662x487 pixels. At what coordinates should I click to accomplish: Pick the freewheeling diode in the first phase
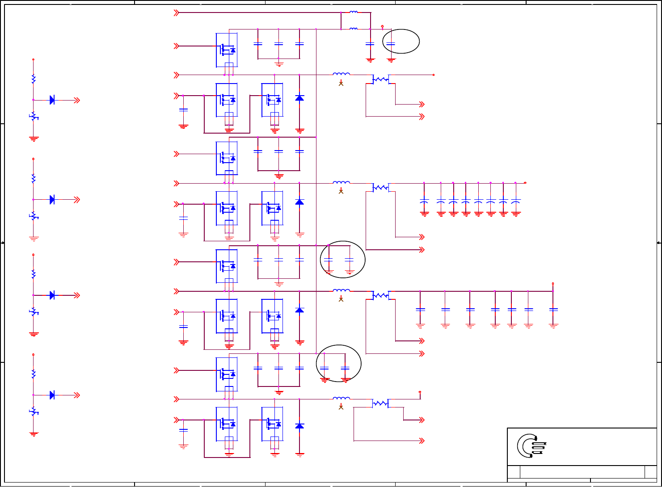click(x=299, y=97)
